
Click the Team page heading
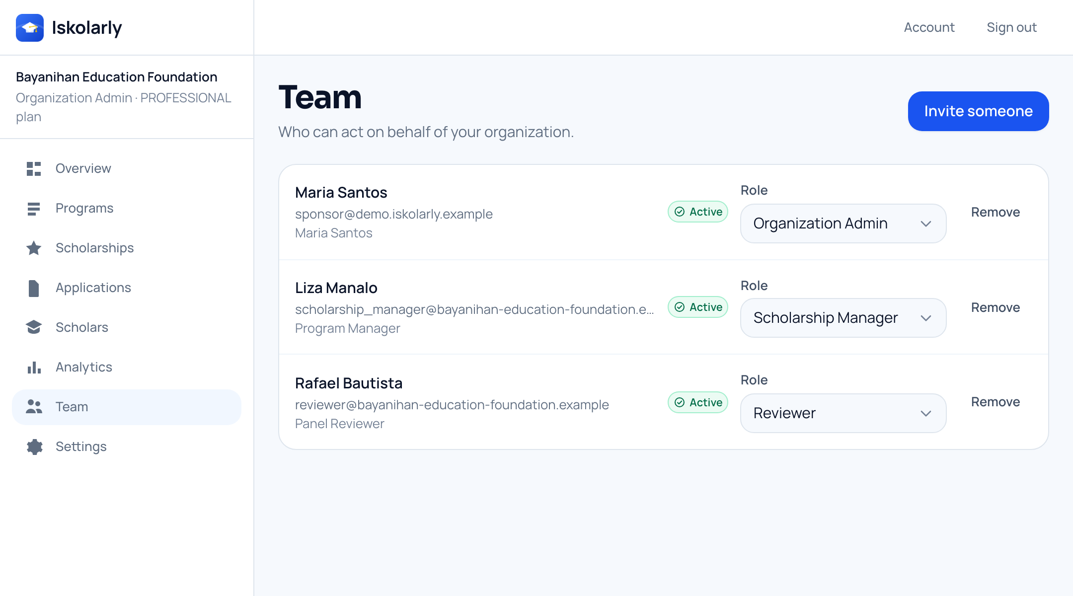(x=320, y=97)
